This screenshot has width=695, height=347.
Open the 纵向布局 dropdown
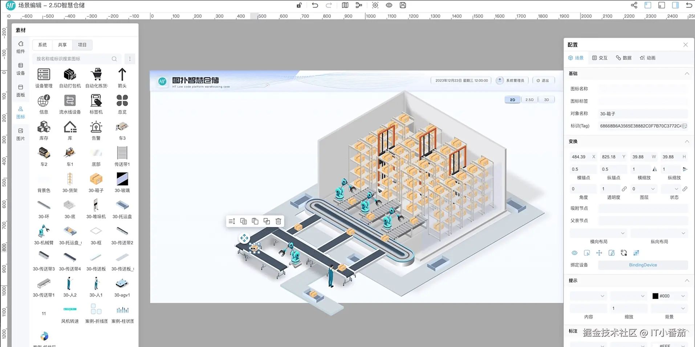tap(659, 233)
